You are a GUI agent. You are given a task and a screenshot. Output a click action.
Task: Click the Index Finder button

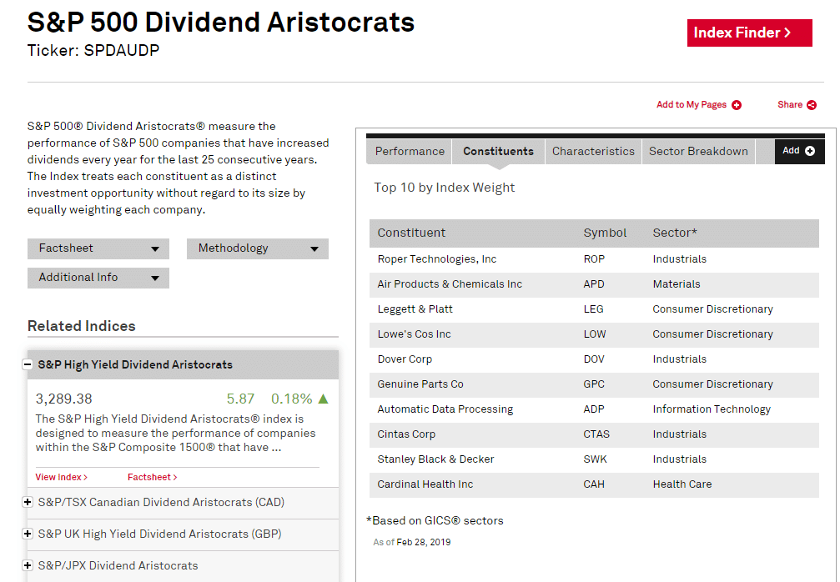(749, 33)
